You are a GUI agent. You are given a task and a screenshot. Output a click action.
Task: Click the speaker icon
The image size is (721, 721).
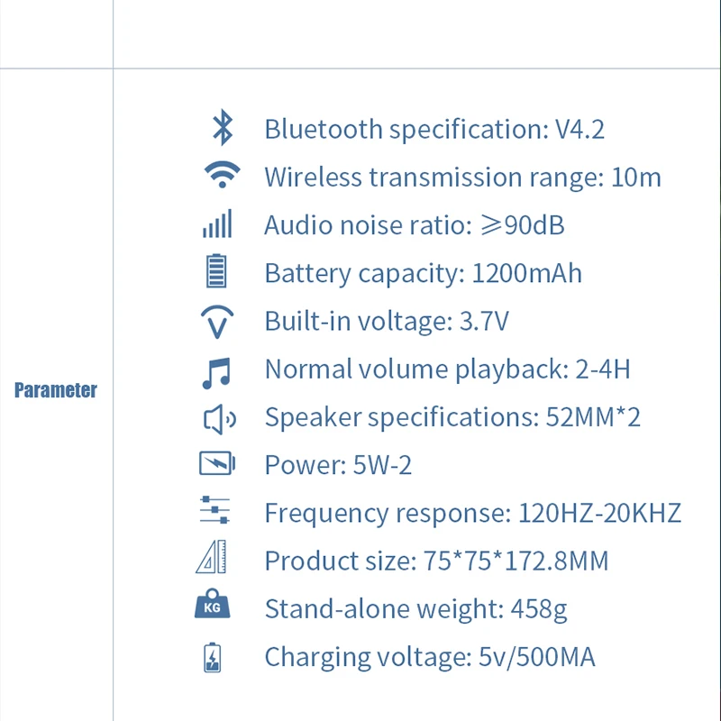pyautogui.click(x=217, y=418)
